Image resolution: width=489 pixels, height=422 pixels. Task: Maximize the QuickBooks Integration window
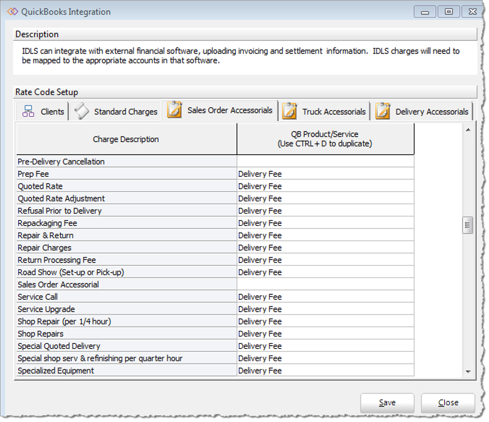pos(449,12)
